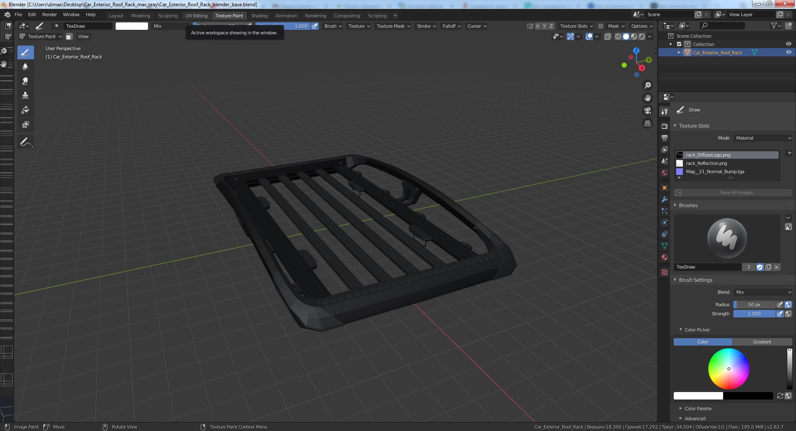Toggle X axis symmetry

click(x=538, y=26)
